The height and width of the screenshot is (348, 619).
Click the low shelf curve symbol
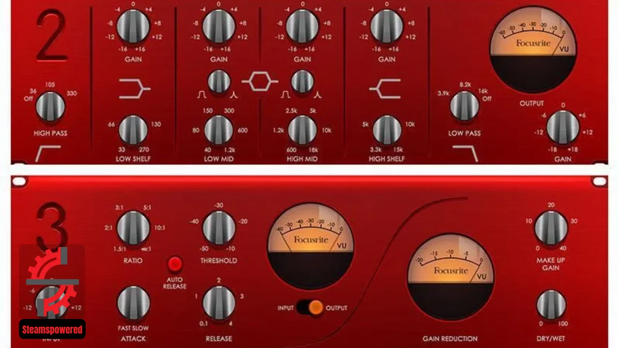coord(134,89)
